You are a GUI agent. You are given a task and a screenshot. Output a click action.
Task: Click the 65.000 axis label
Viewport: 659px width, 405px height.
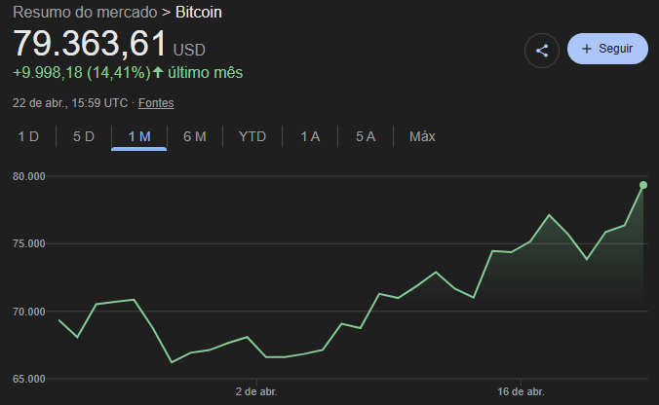(29, 379)
